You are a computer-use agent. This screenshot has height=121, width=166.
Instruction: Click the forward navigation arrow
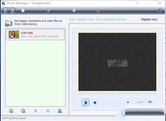tap(12, 10)
